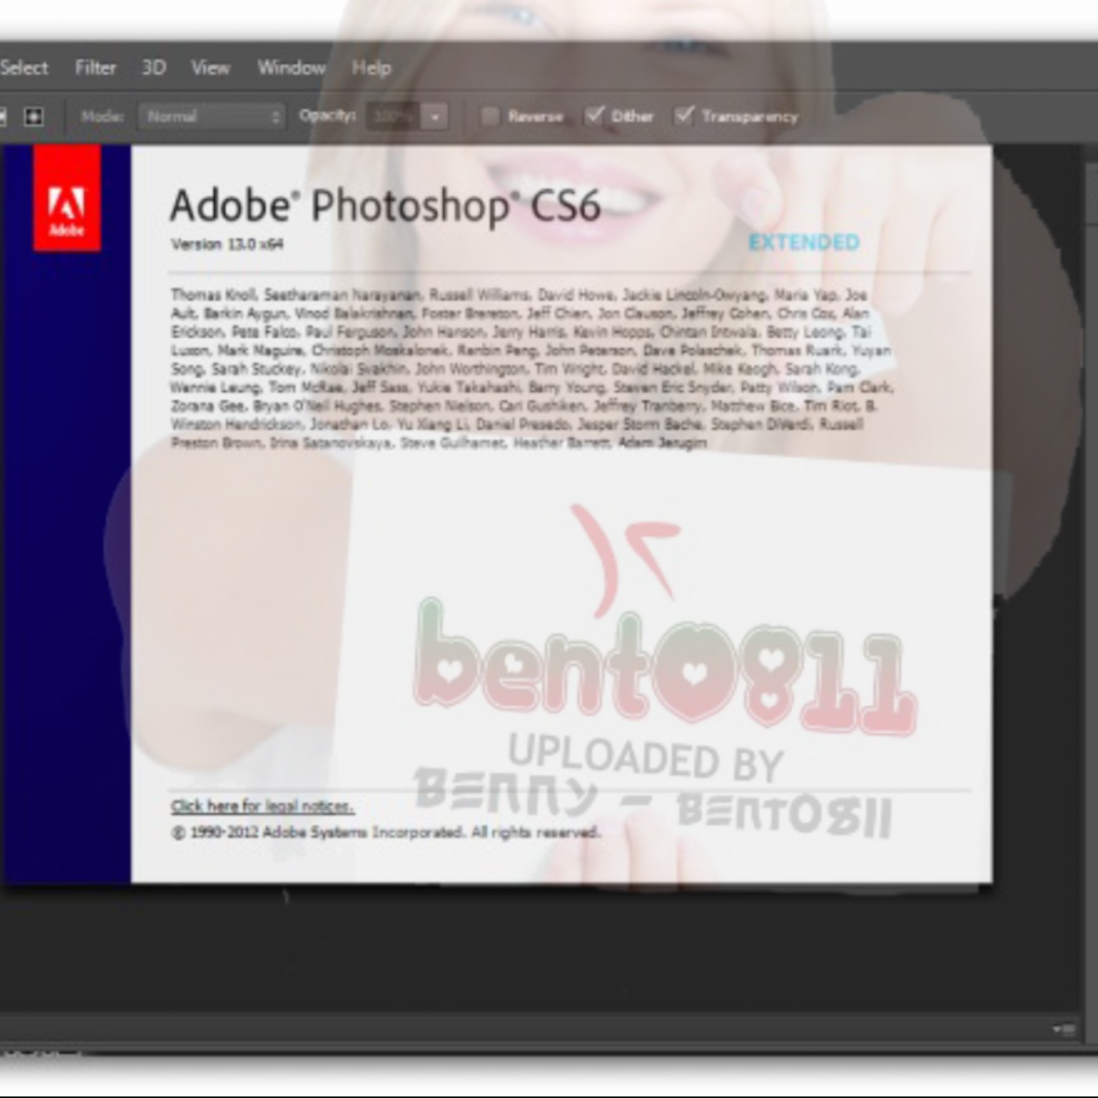This screenshot has width=1098, height=1098.
Task: Open the 3D menu
Action: click(154, 68)
